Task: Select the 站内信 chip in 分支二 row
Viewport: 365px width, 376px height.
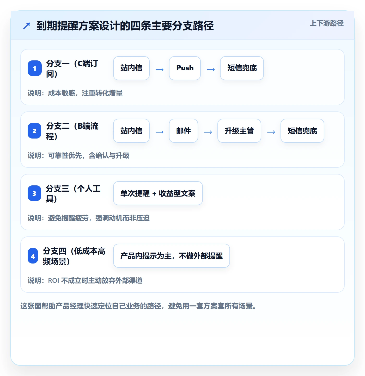Action: [x=131, y=131]
